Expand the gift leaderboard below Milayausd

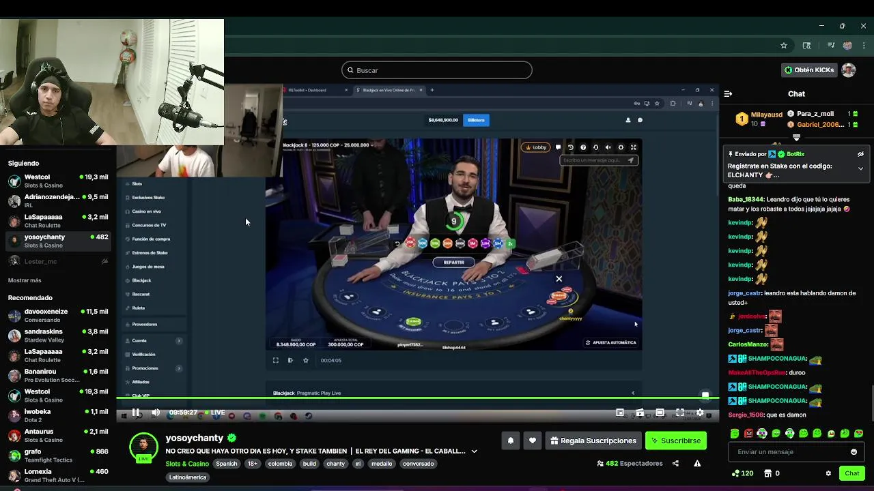tap(796, 138)
